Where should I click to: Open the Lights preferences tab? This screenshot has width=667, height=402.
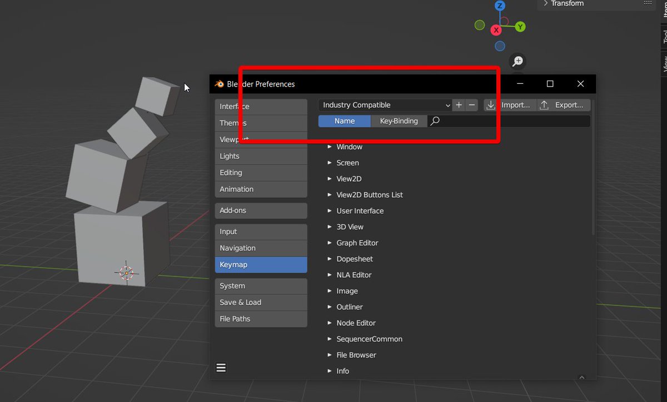tap(261, 156)
